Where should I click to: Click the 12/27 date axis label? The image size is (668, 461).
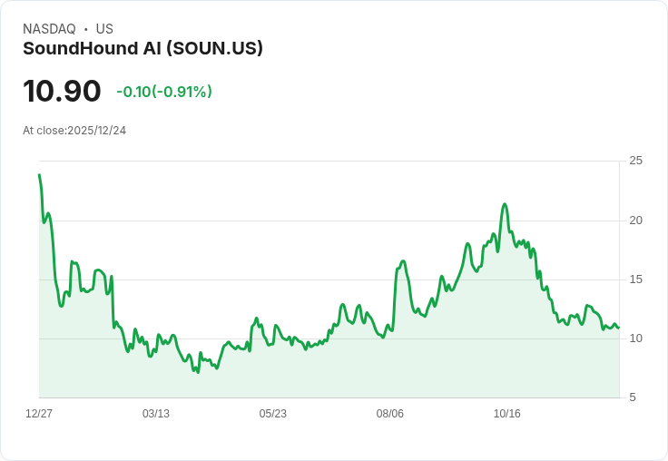click(x=39, y=414)
